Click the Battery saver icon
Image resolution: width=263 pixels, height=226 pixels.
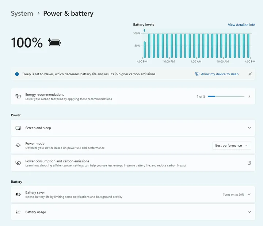18,195
